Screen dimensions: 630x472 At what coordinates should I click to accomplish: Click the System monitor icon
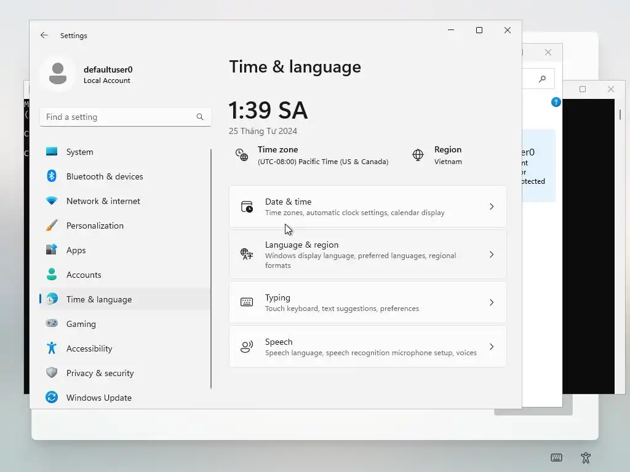(52, 152)
